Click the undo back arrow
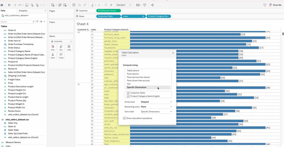 tap(9, 5)
